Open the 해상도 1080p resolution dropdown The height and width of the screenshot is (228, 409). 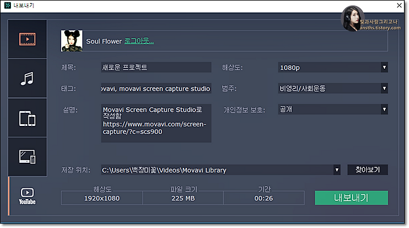click(x=333, y=67)
